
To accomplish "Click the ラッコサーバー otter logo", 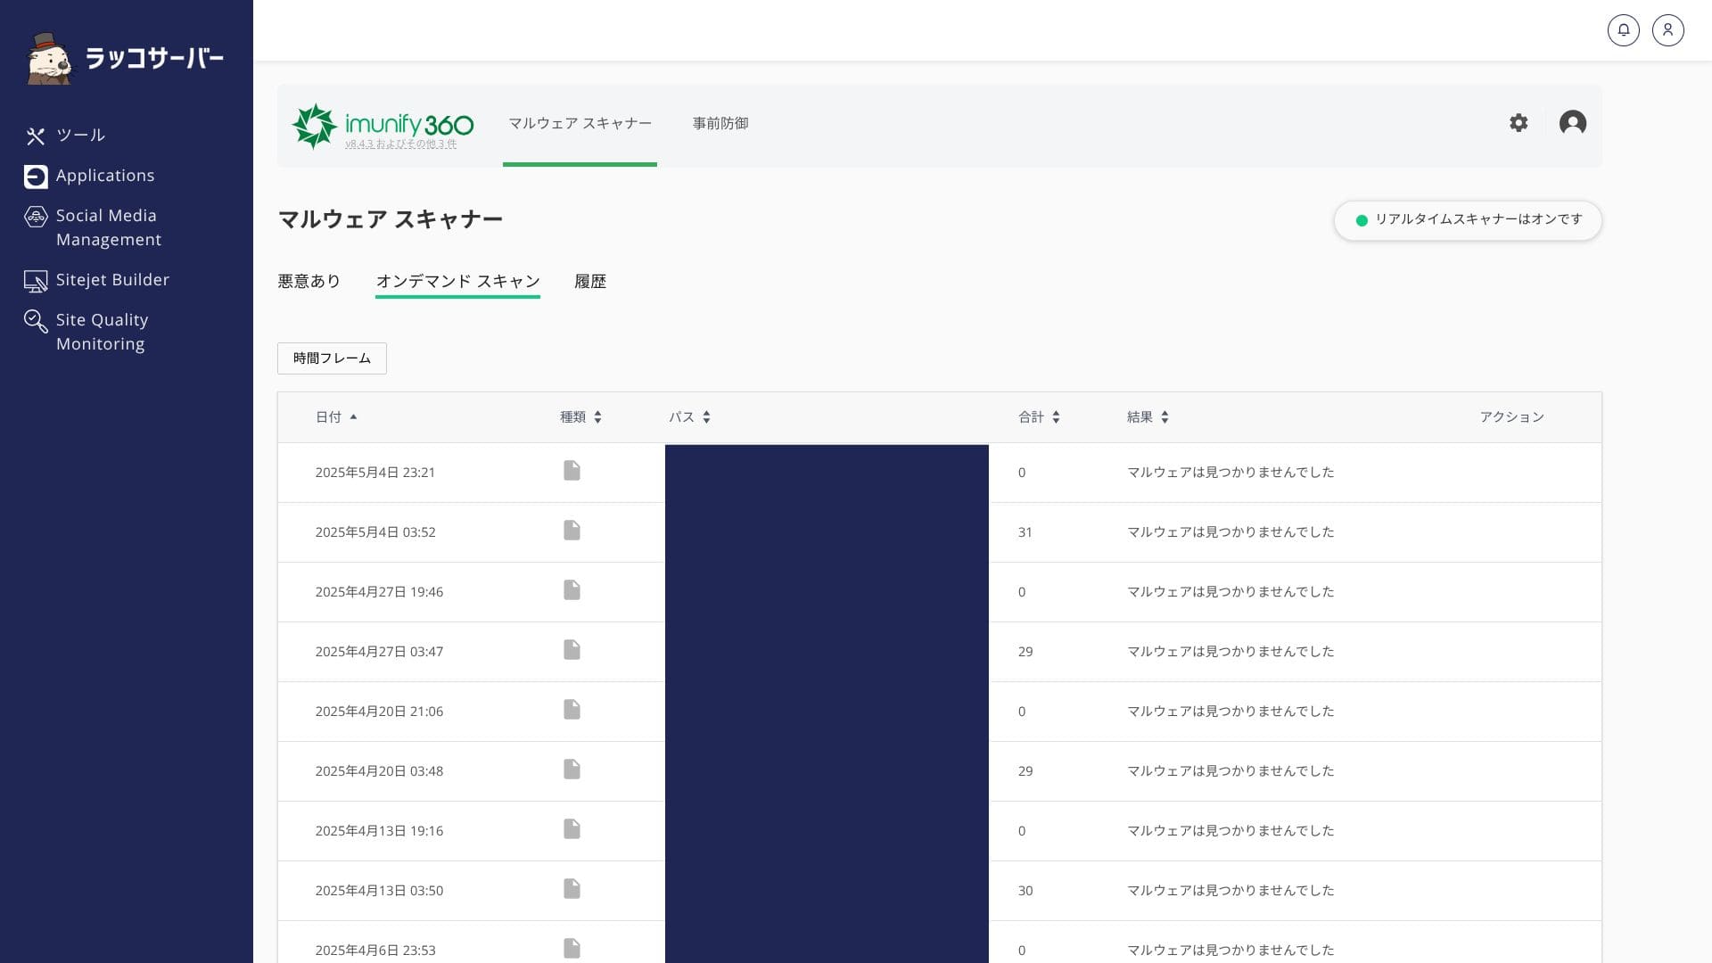I will point(50,59).
